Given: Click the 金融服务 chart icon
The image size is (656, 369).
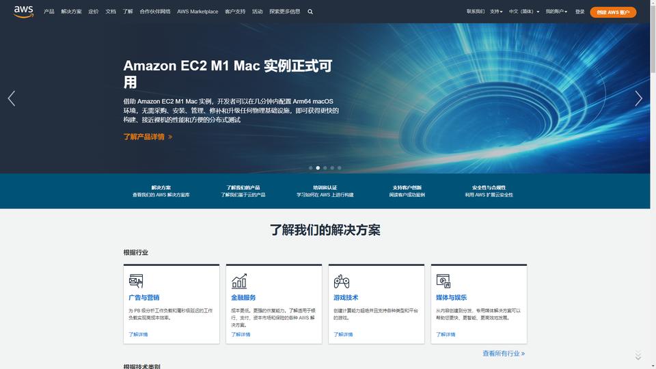Looking at the screenshot, I should click(239, 281).
